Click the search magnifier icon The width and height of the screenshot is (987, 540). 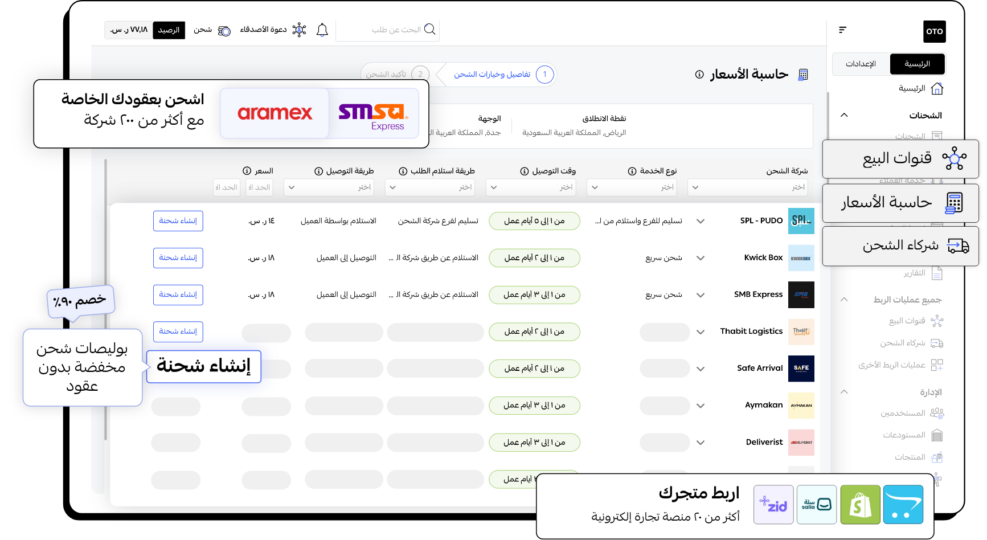(x=430, y=29)
